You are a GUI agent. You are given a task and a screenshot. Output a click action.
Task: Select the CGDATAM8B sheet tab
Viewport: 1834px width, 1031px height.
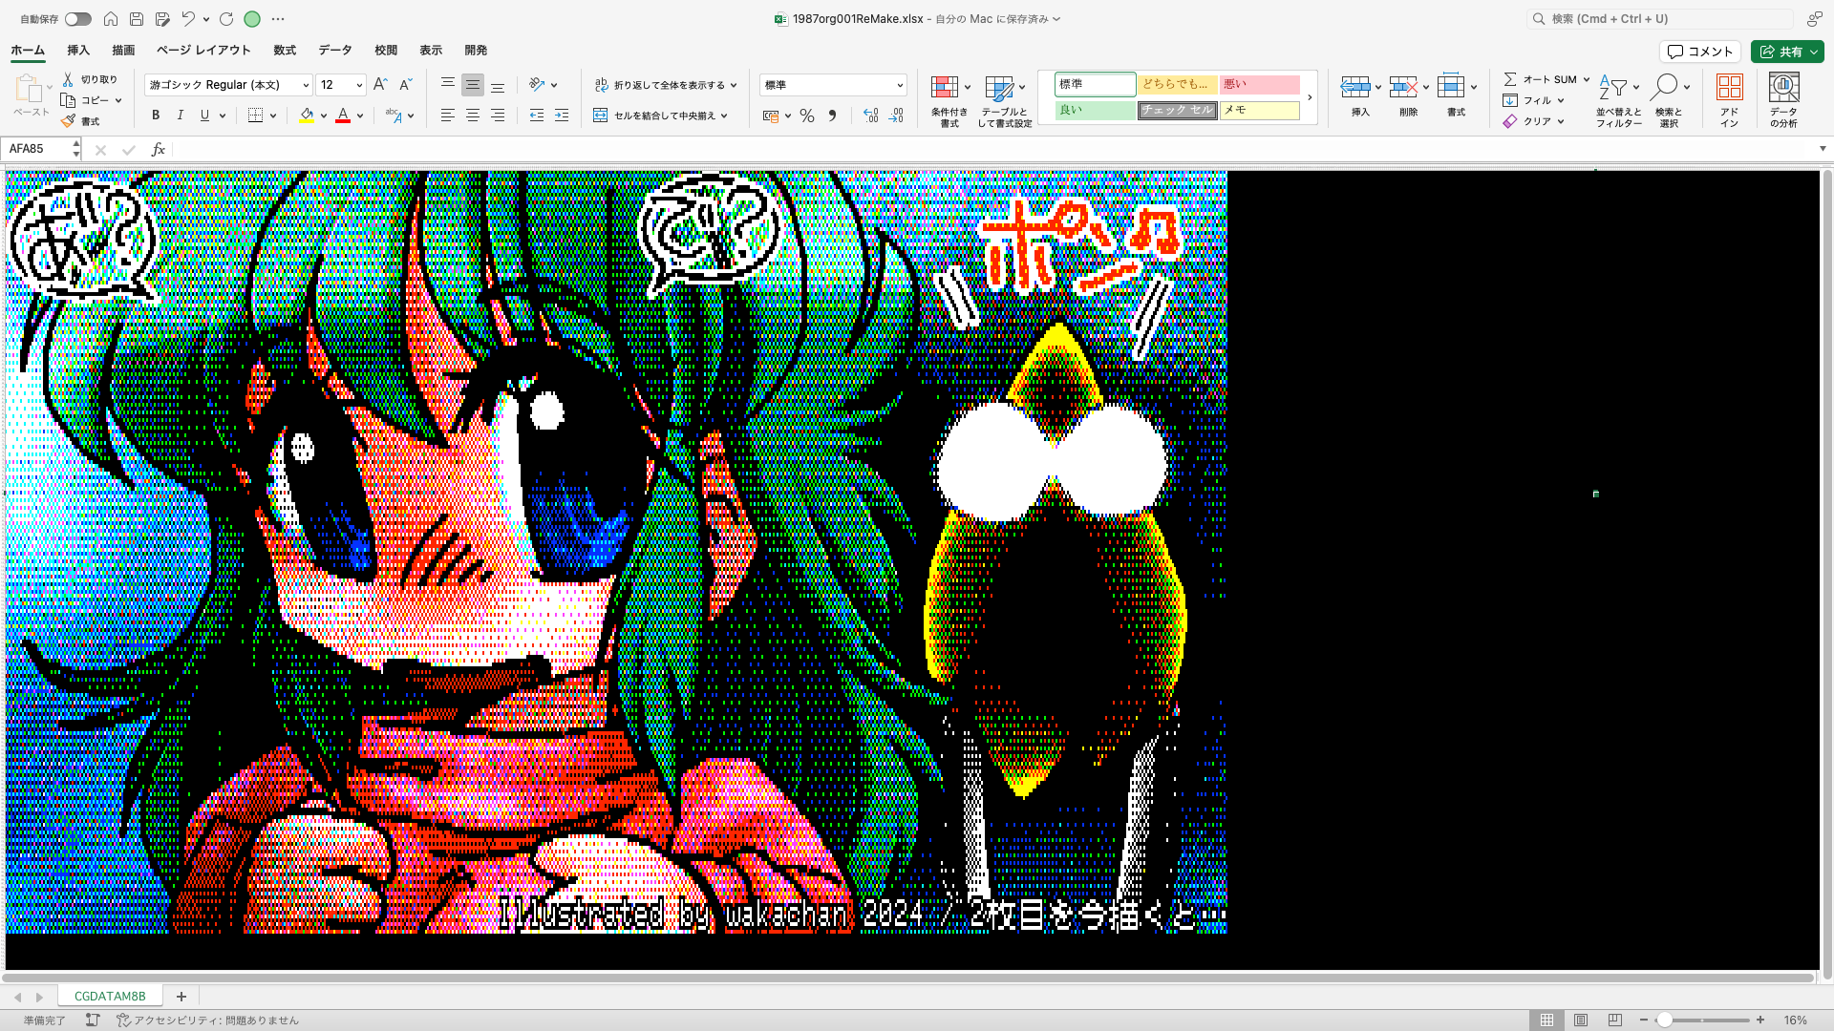click(x=110, y=996)
